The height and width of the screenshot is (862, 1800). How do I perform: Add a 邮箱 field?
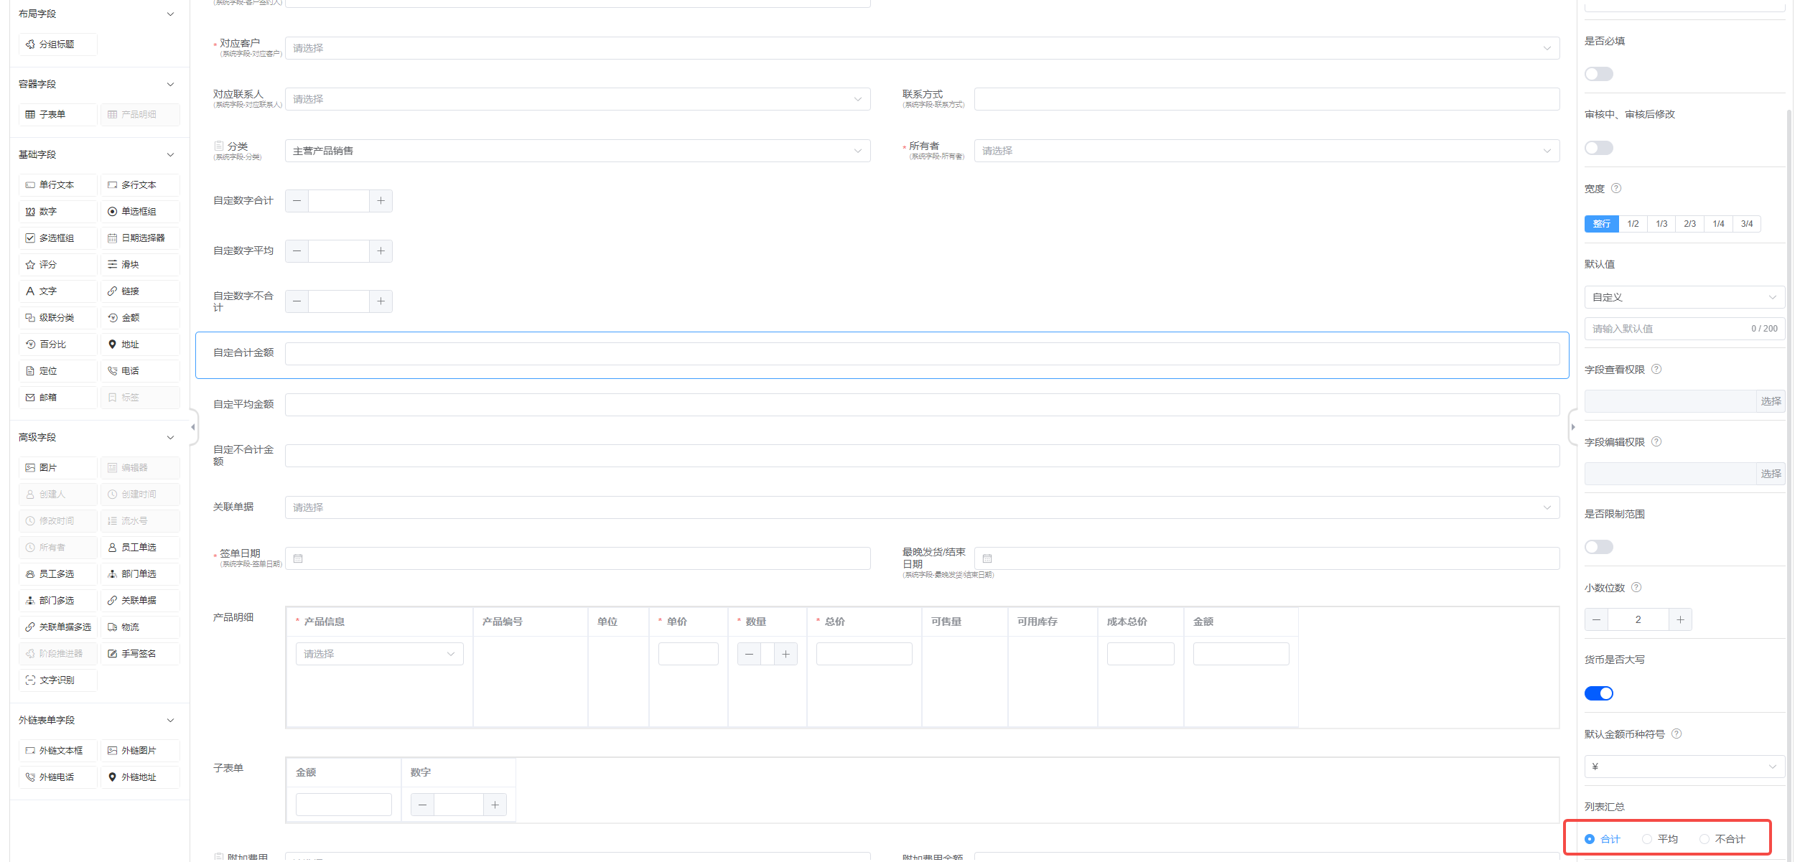[57, 398]
